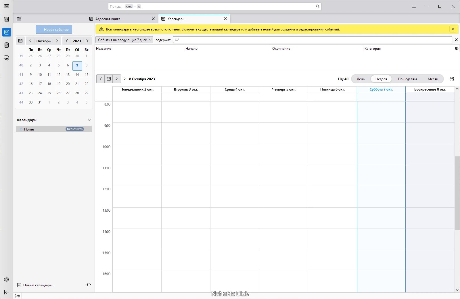This screenshot has height=299, width=460.
Task: Open the application hamburger menu
Action: (x=414, y=6)
